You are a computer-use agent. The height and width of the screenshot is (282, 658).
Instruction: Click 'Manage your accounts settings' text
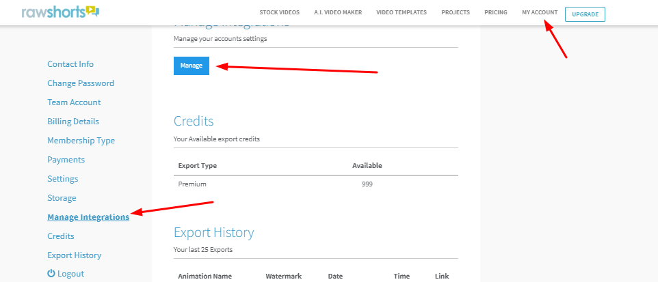[x=220, y=38]
